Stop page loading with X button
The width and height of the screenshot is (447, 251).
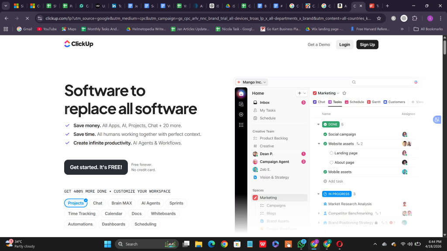tap(27, 18)
